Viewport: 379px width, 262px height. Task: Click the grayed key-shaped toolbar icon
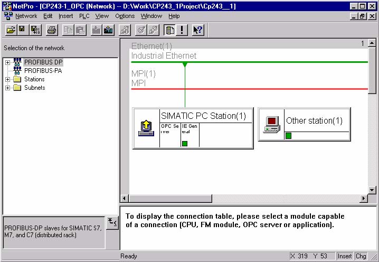(141, 30)
